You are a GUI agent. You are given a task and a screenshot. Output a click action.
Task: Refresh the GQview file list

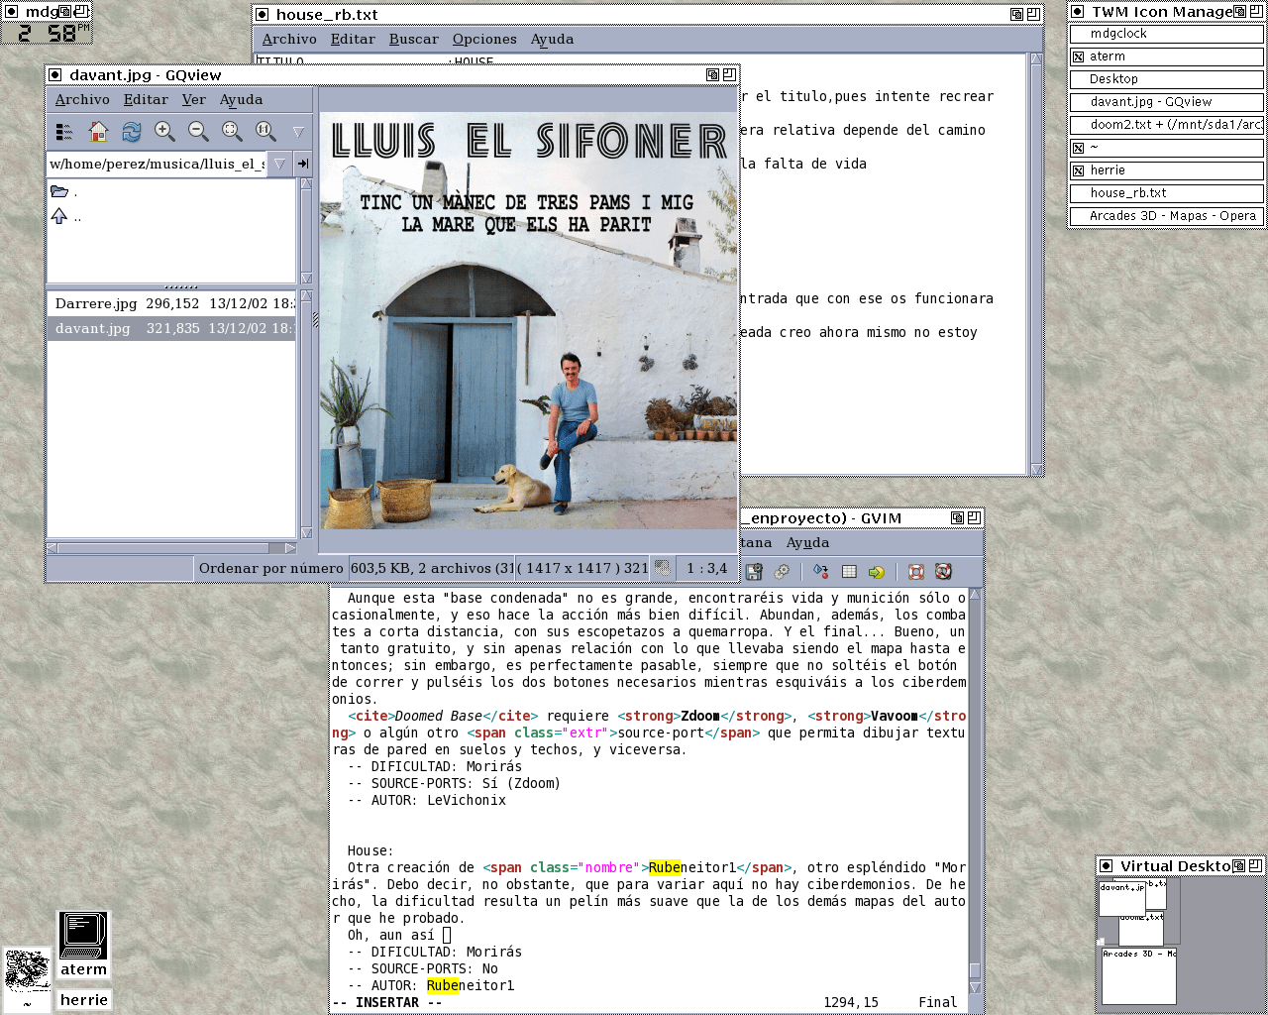coord(132,131)
